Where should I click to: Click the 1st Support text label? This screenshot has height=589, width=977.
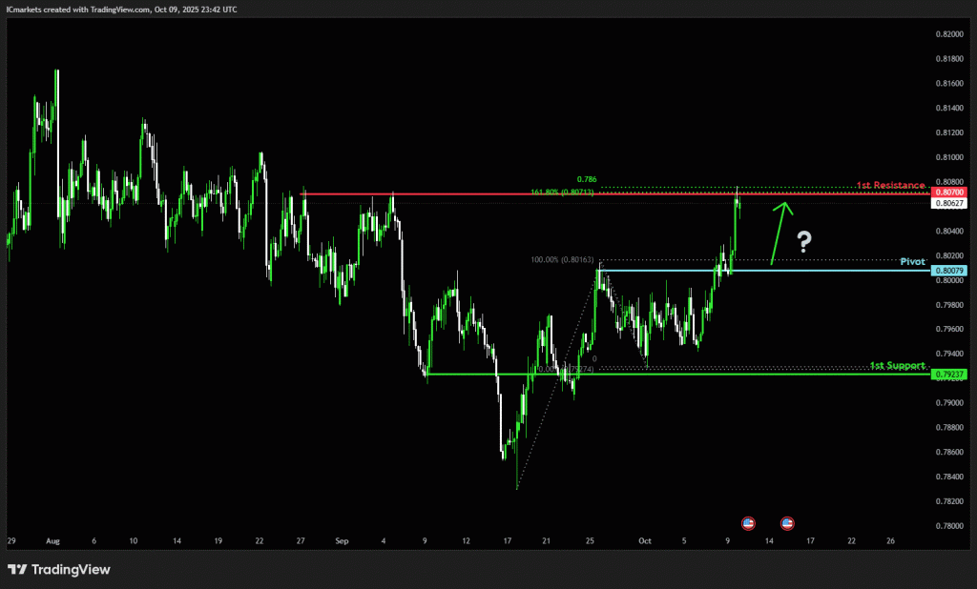tap(896, 365)
